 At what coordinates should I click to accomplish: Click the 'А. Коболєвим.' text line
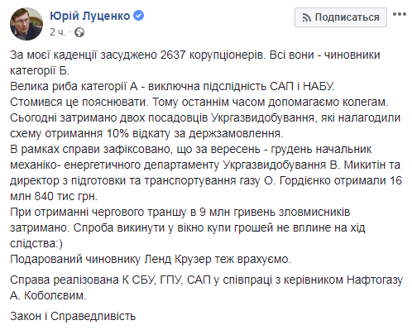coord(48,295)
